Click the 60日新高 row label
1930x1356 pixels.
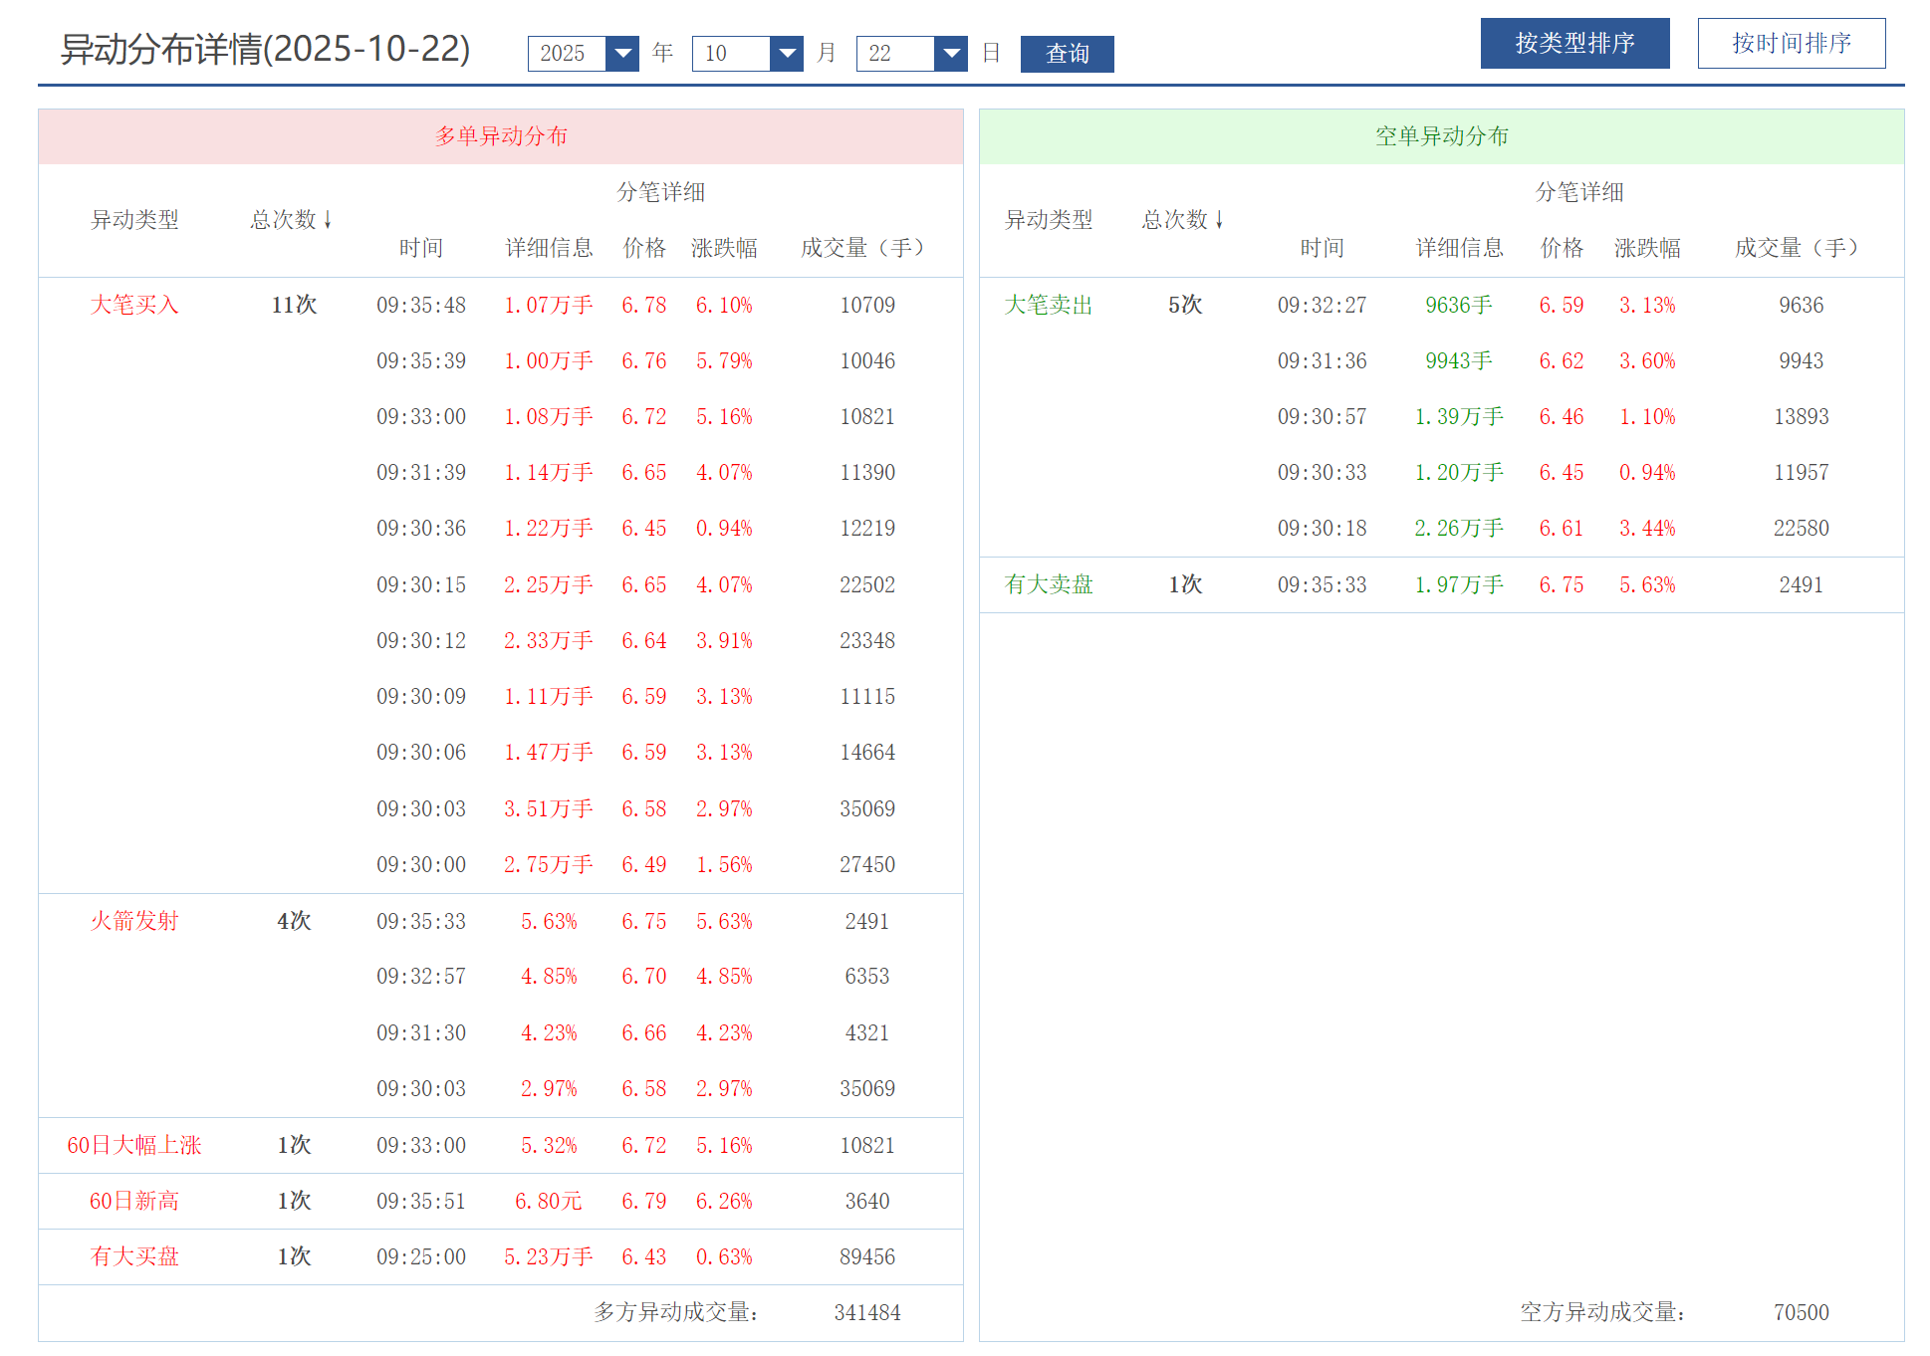click(134, 1201)
